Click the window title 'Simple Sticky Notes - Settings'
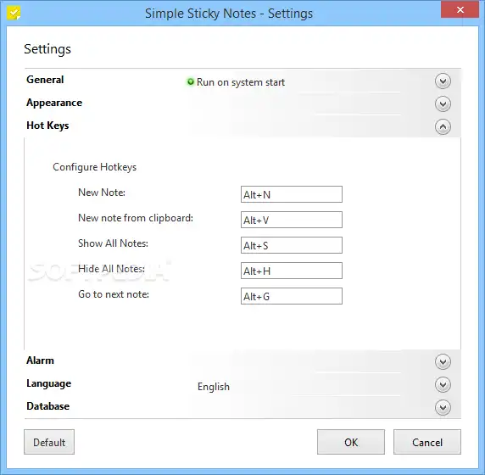 tap(229, 14)
